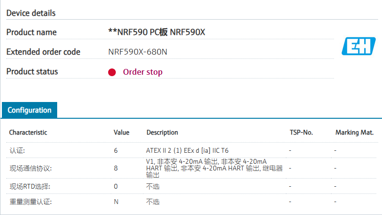Click the Order stop status text

coord(143,72)
